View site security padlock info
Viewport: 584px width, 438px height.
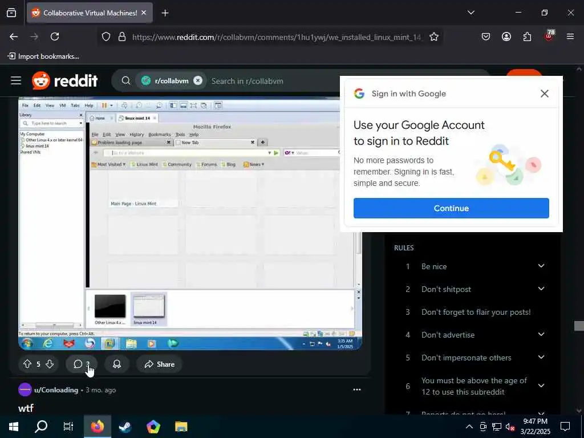click(122, 36)
